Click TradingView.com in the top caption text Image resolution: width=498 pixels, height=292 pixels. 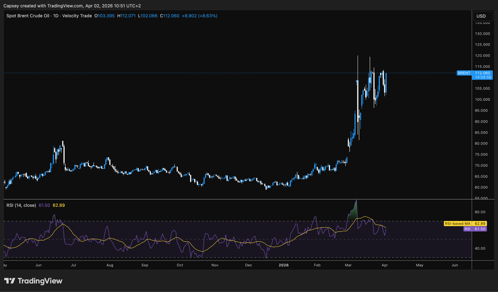coord(65,6)
